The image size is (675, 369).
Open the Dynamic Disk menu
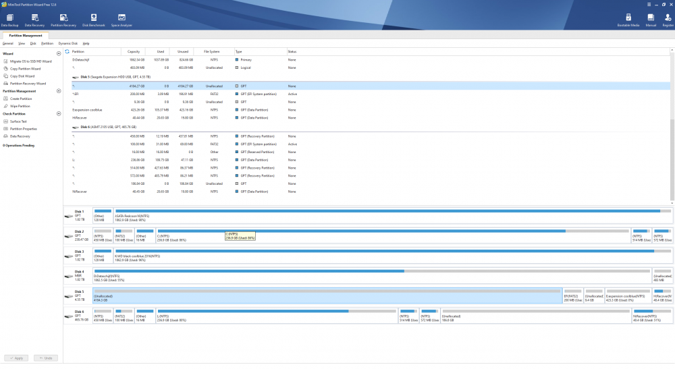(68, 43)
